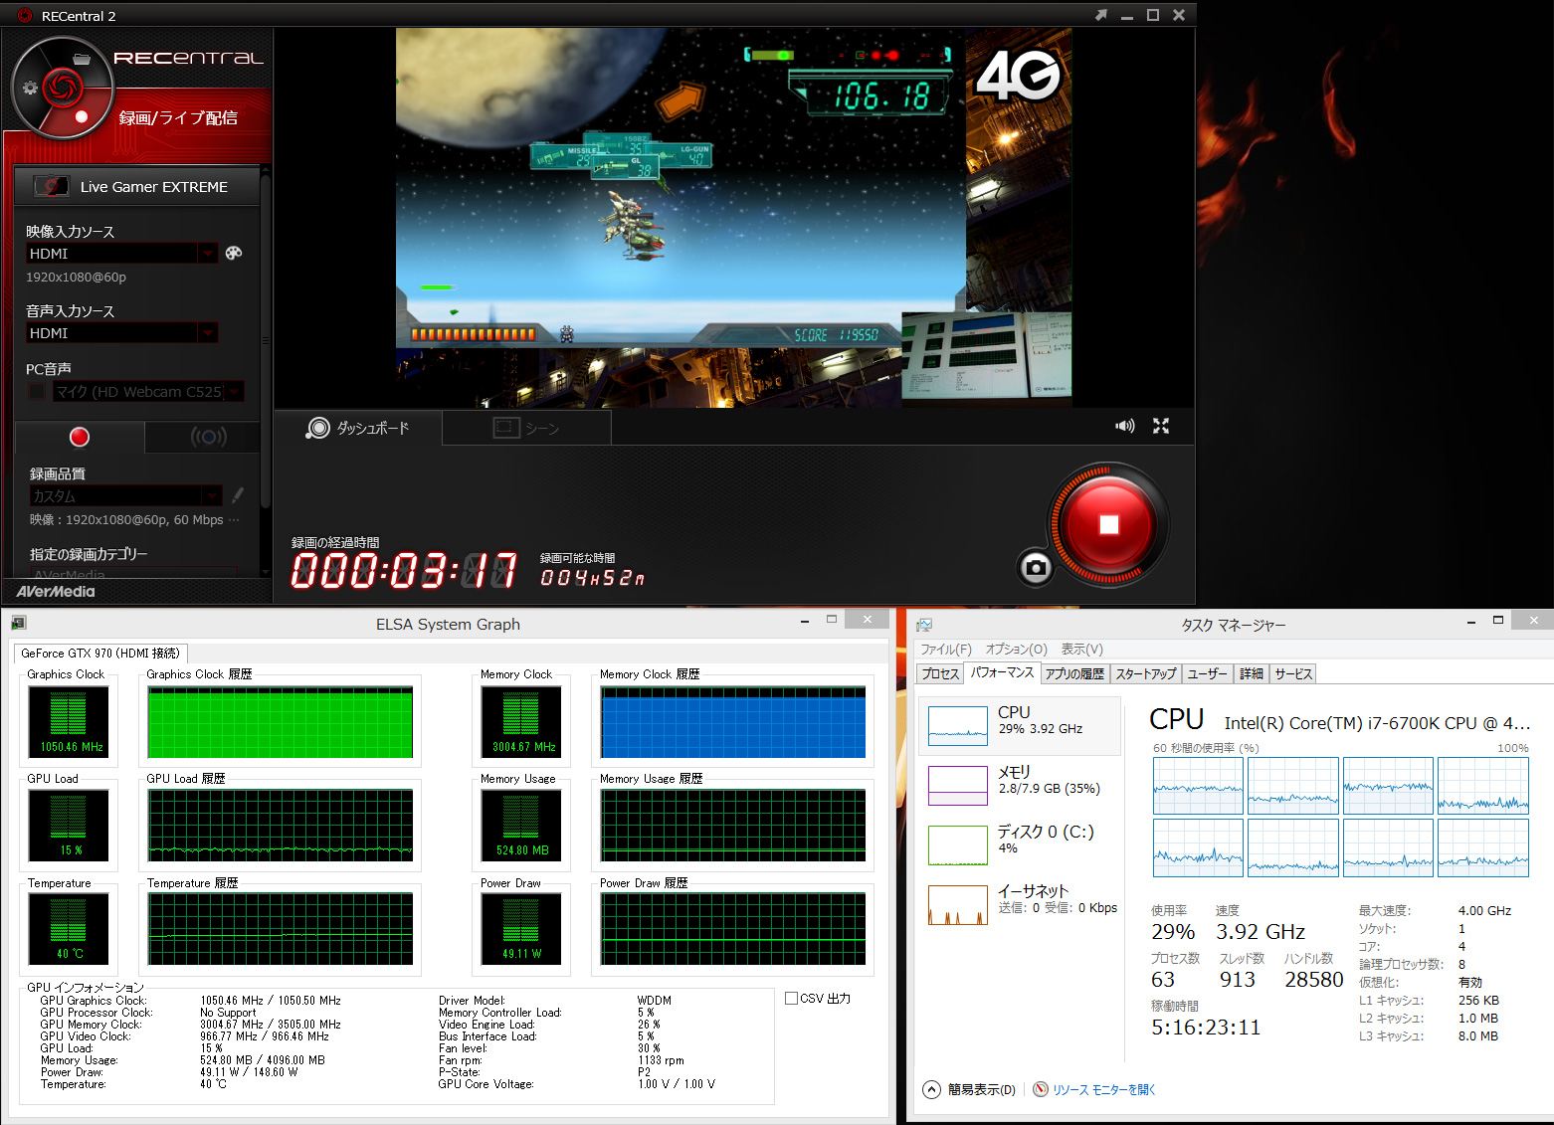Click the Live Gamer EXTREME device icon
Image resolution: width=1554 pixels, height=1125 pixels.
tap(51, 186)
